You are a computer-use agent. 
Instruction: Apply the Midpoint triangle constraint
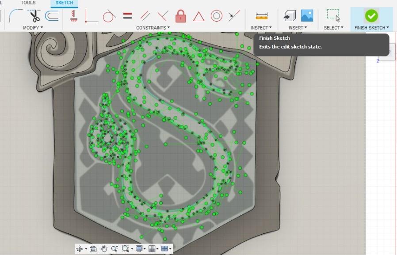click(198, 17)
